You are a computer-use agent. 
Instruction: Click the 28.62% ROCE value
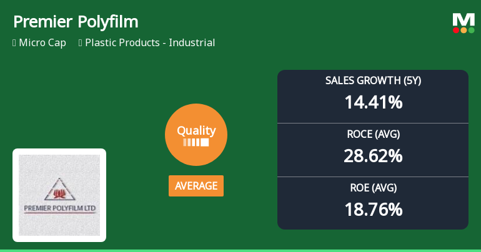373,156
